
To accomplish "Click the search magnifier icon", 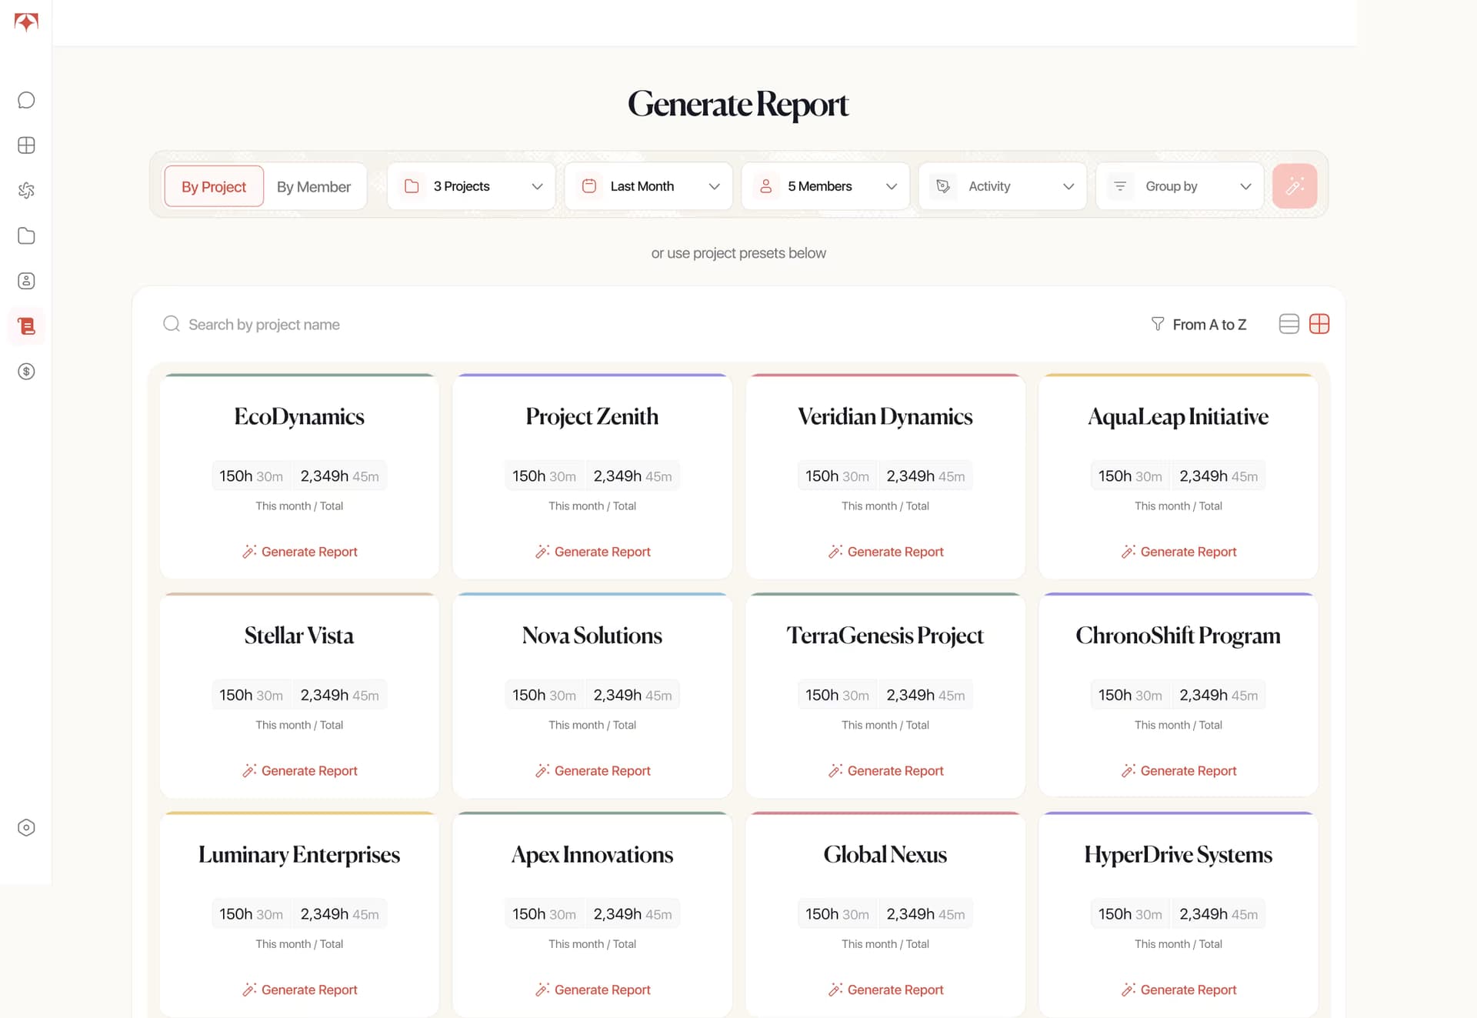I will [x=172, y=324].
